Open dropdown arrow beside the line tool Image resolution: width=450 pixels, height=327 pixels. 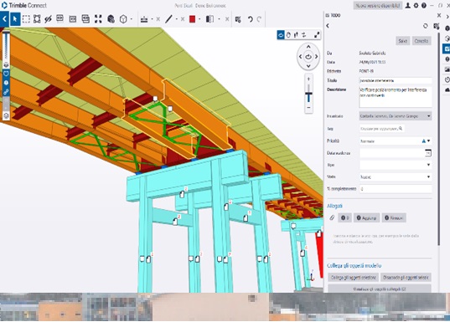[x=176, y=19]
